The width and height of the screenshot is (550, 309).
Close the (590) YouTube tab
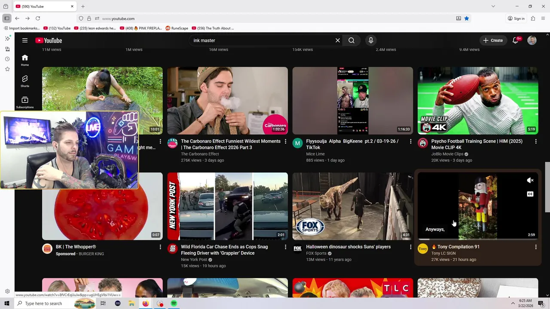coord(72,6)
